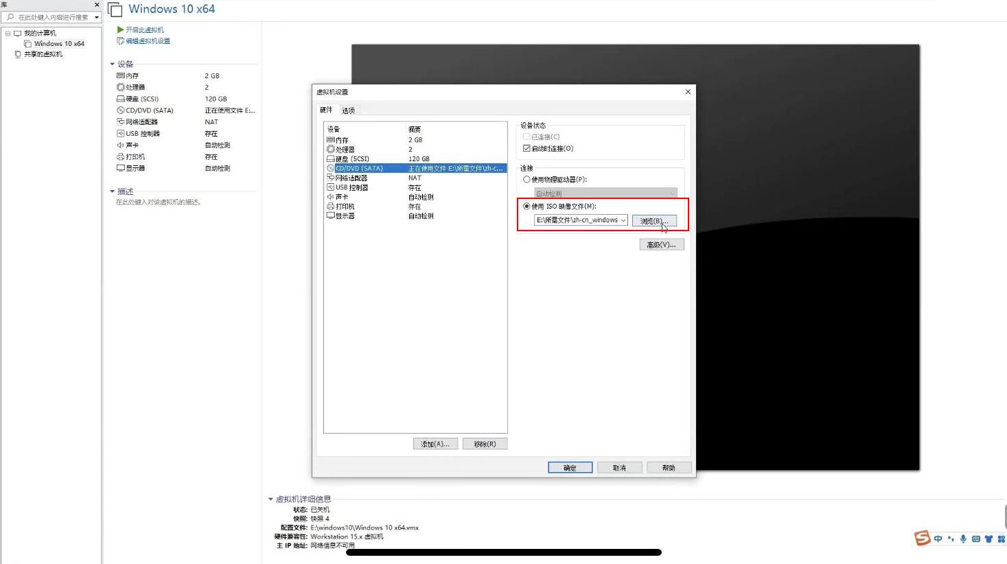Click 移除(R) button

pos(485,444)
